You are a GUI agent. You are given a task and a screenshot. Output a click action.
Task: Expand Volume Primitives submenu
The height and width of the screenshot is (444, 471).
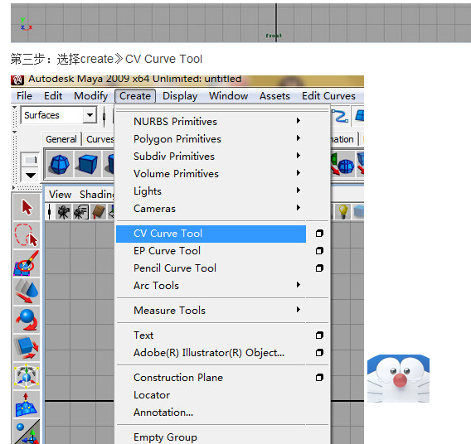[x=298, y=173]
